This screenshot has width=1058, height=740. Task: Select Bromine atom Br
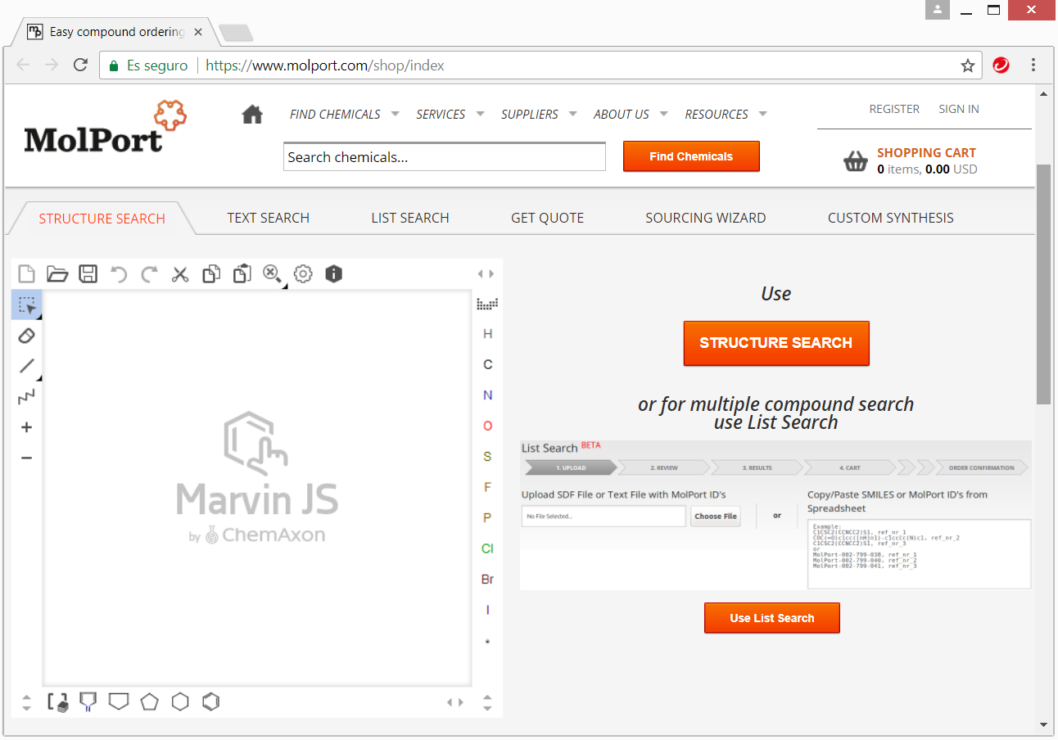point(488,580)
